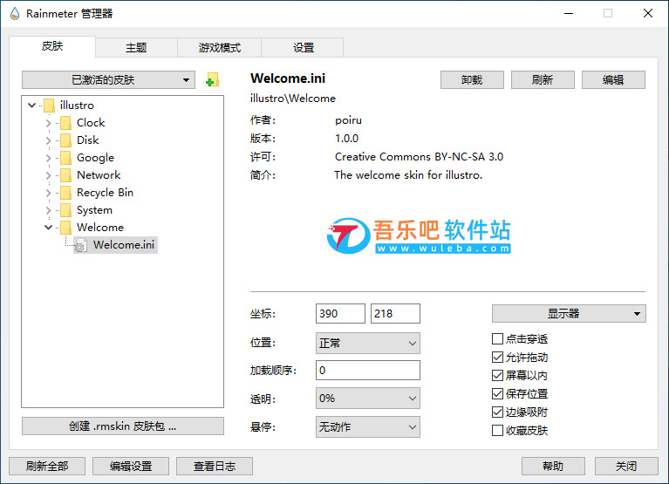This screenshot has height=484, width=669.
Task: Select the Recycle Bin tree label
Action: (x=105, y=193)
